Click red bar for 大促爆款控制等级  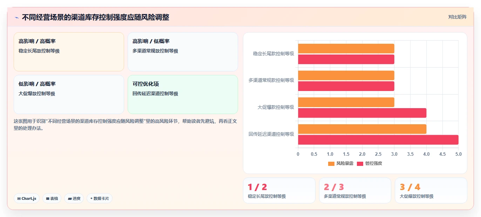click(x=362, y=113)
